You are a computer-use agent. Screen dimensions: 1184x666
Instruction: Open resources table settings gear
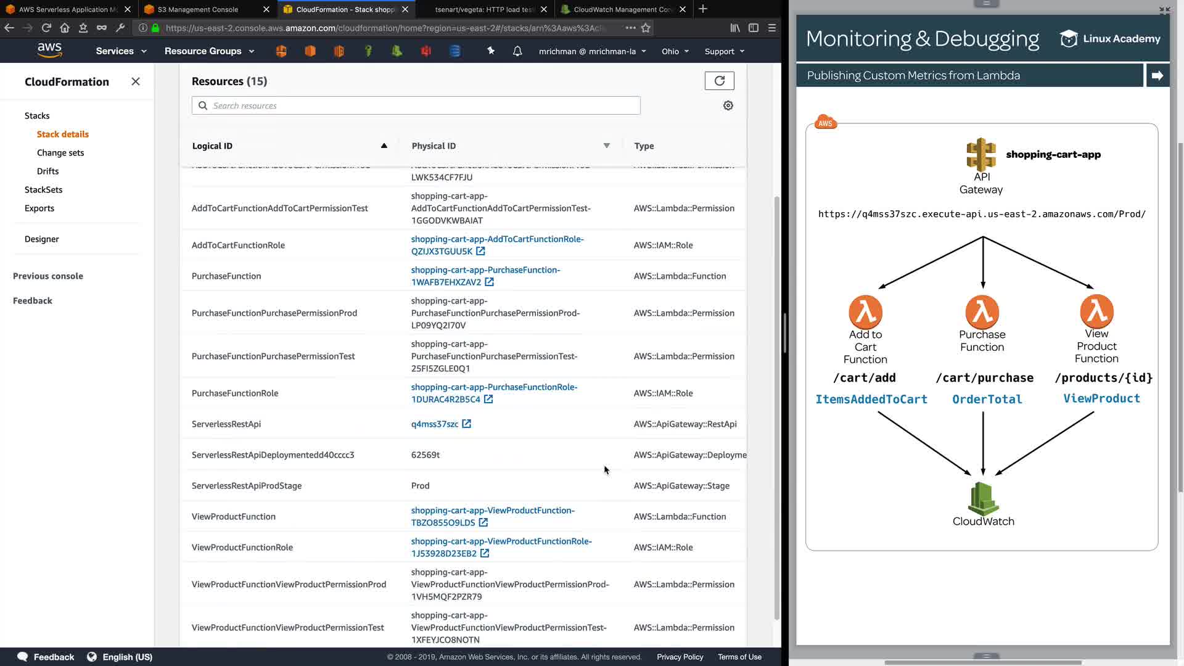[728, 105]
